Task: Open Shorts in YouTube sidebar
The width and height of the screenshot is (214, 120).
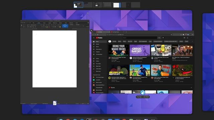Action: coord(99,47)
